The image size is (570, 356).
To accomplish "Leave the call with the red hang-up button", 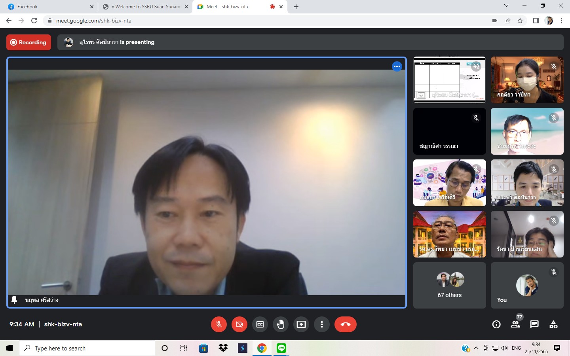I will click(345, 324).
